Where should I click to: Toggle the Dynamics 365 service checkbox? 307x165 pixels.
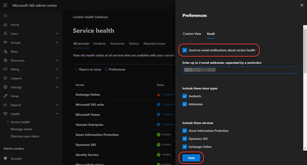[185, 139]
